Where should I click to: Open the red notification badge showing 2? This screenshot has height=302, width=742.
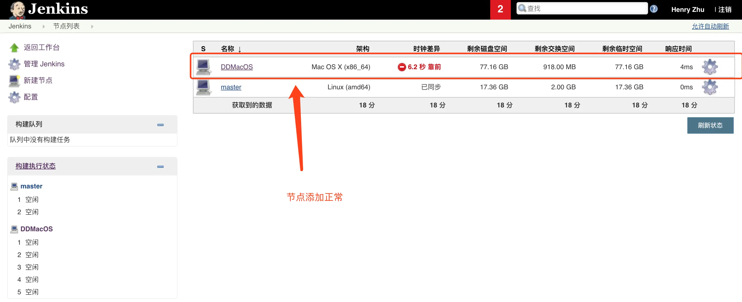click(x=500, y=9)
